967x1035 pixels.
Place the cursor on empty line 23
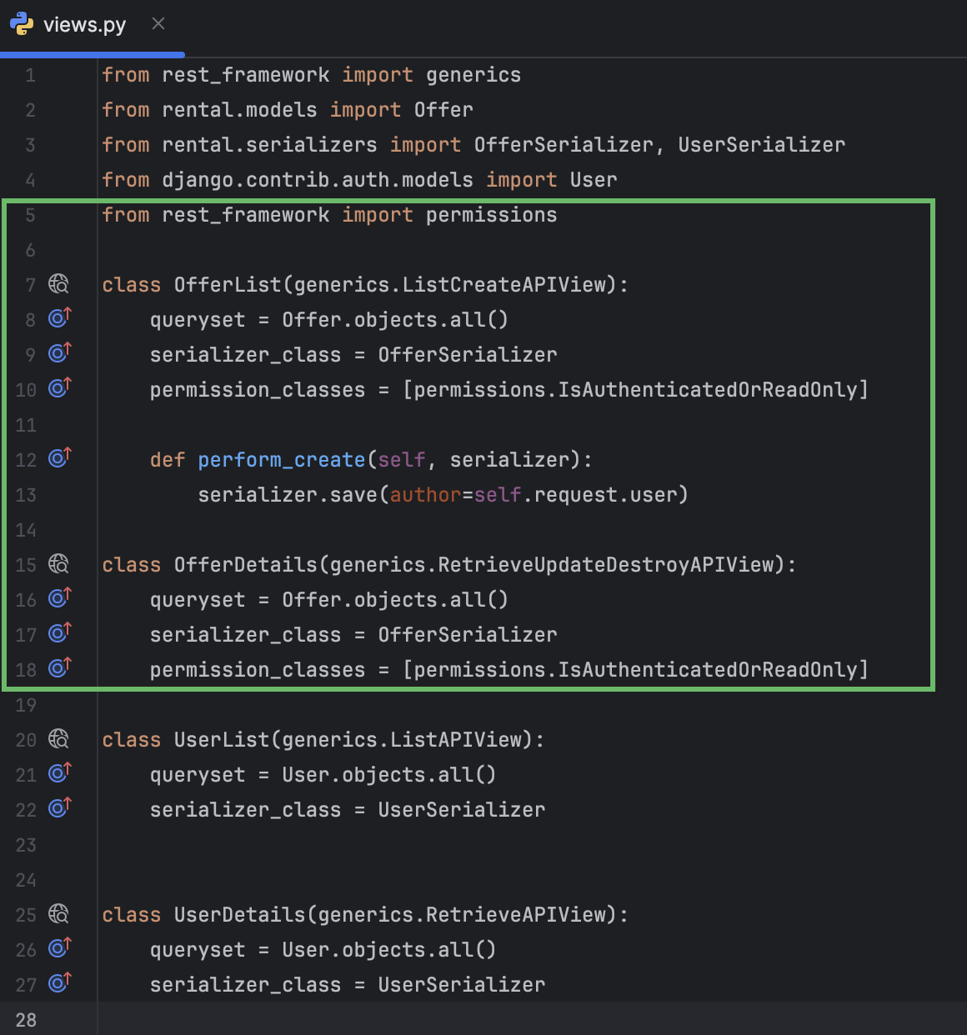(333, 845)
